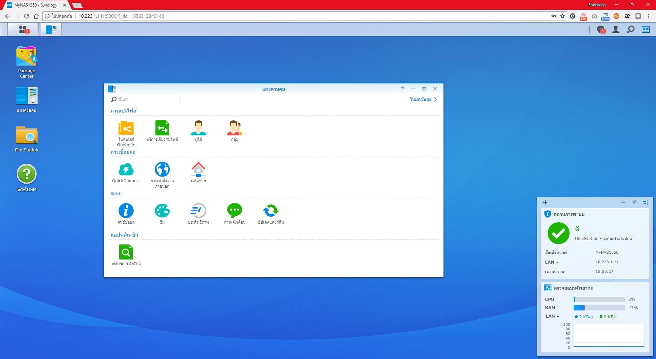Open Package Center desktop icon
The image size is (656, 359).
coord(27,62)
